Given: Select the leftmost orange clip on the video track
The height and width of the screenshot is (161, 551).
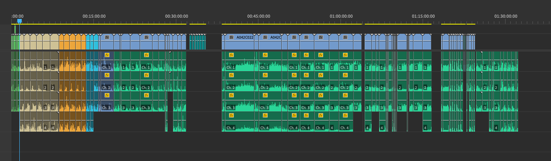Looking at the screenshot, I should (x=62, y=42).
